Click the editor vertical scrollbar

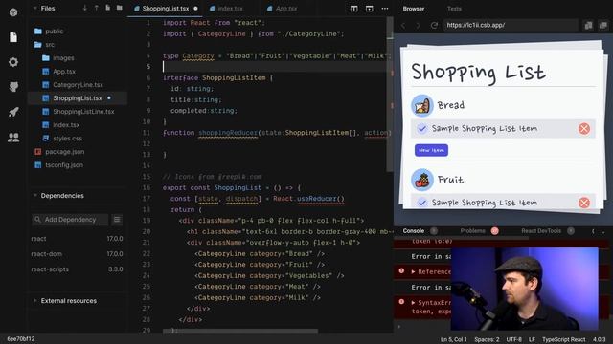[390, 94]
